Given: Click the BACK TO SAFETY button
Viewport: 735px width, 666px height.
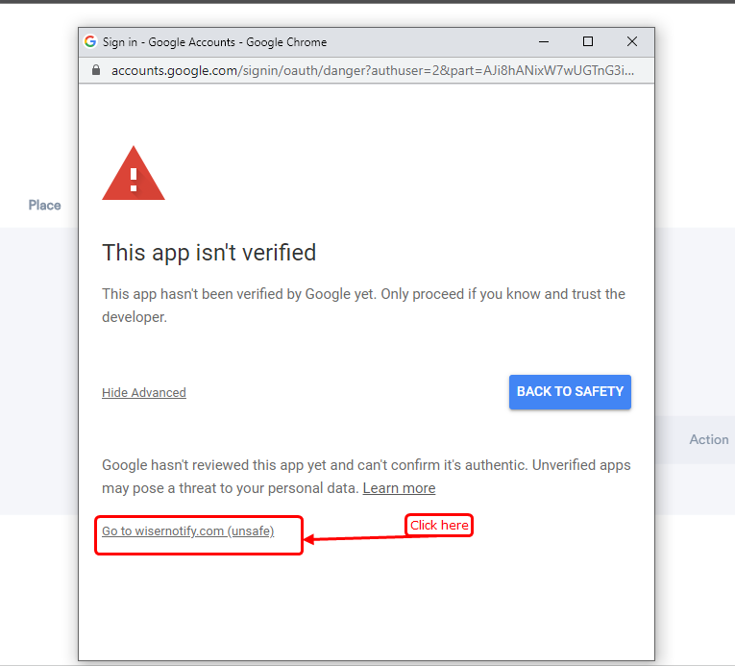Looking at the screenshot, I should tap(570, 392).
